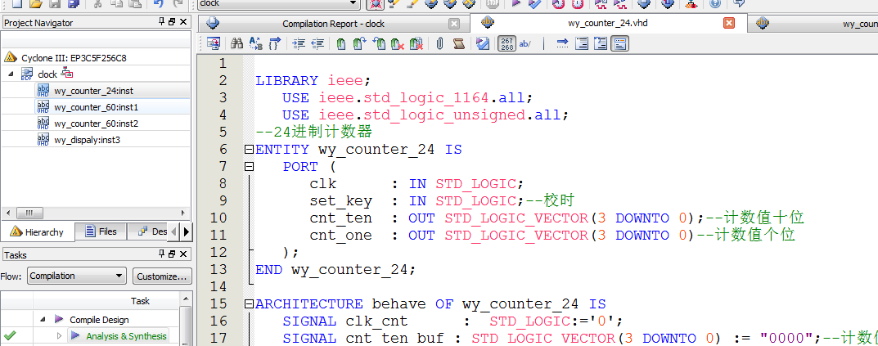Click the decrease indent icon

(317, 43)
